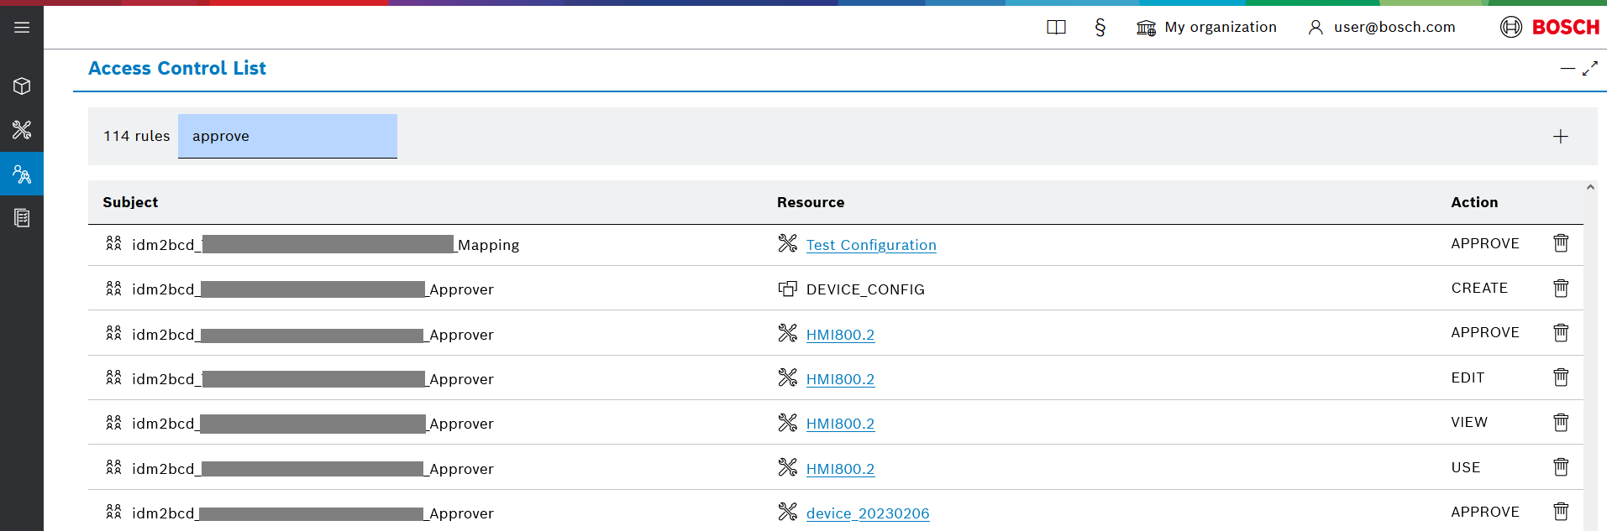1607x531 pixels.
Task: Delete the HMI800.2 EDIT rule
Action: (1560, 377)
